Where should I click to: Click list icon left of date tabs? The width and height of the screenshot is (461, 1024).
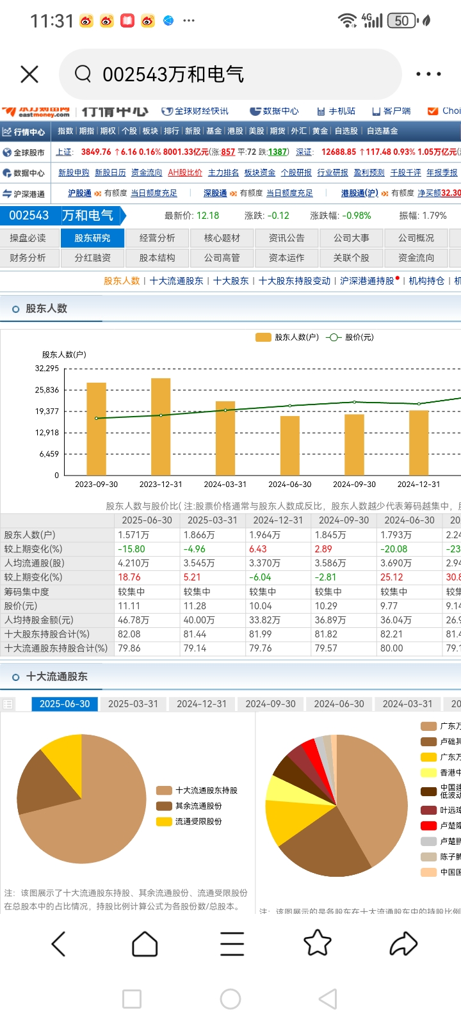pos(8,704)
